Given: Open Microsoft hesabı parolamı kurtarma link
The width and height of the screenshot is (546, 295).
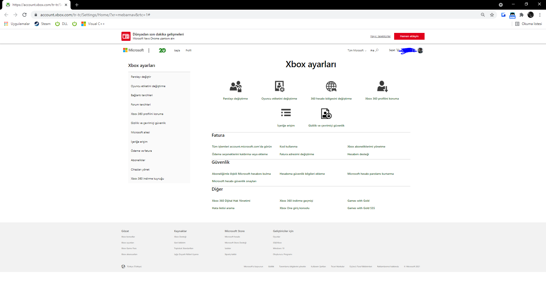Looking at the screenshot, I should pyautogui.click(x=371, y=174).
